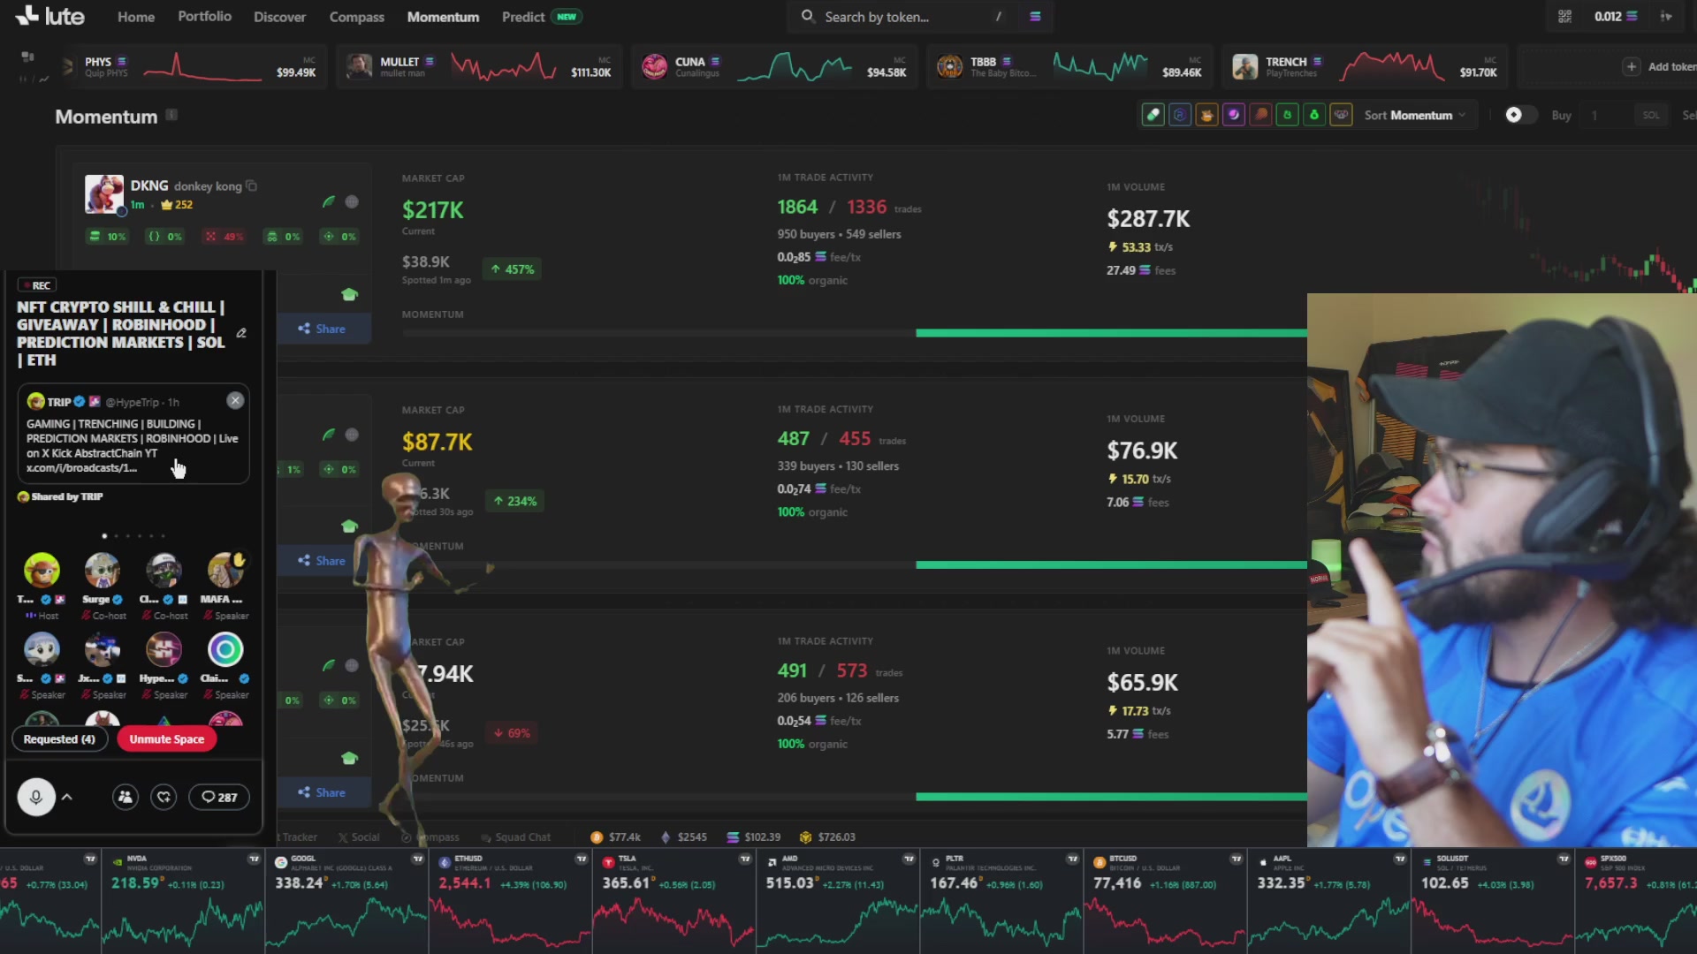Click the green leaf icon on DKNG card
This screenshot has height=954, width=1697.
point(329,201)
